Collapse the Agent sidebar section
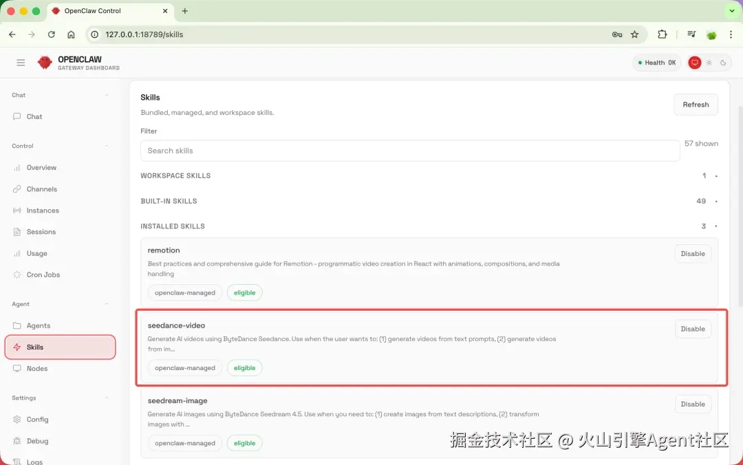 click(107, 304)
